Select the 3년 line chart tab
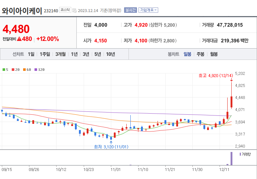This screenshot has height=179, width=257. click(x=86, y=54)
